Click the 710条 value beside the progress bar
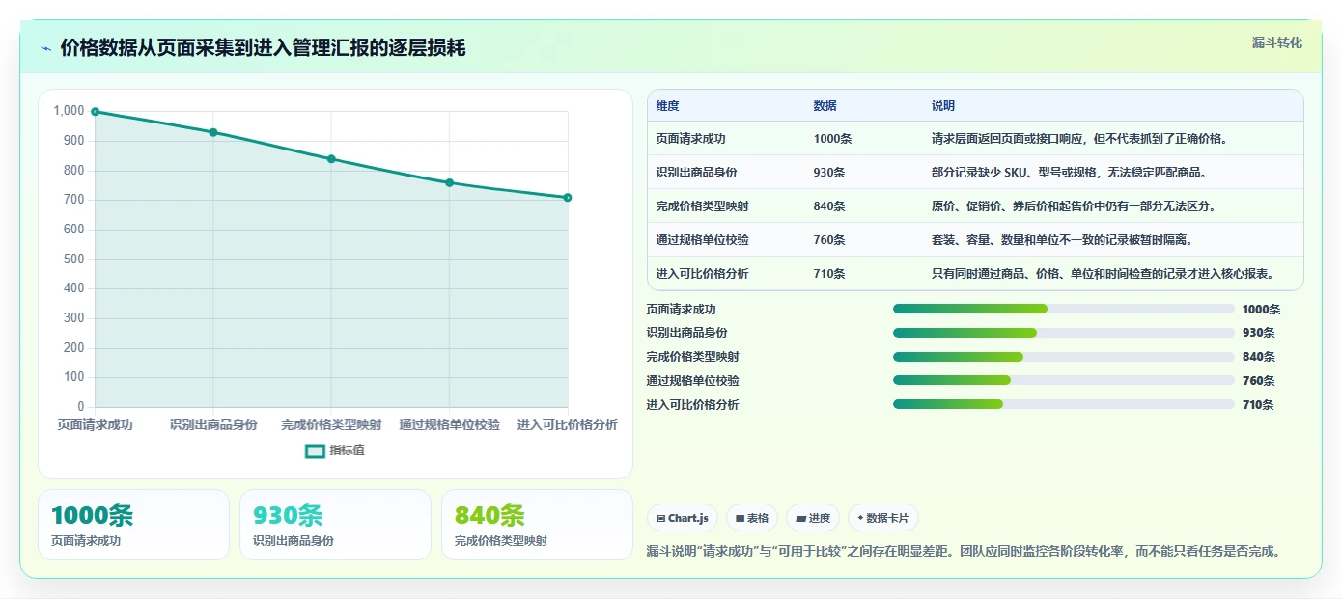This screenshot has width=1342, height=599. (1258, 405)
